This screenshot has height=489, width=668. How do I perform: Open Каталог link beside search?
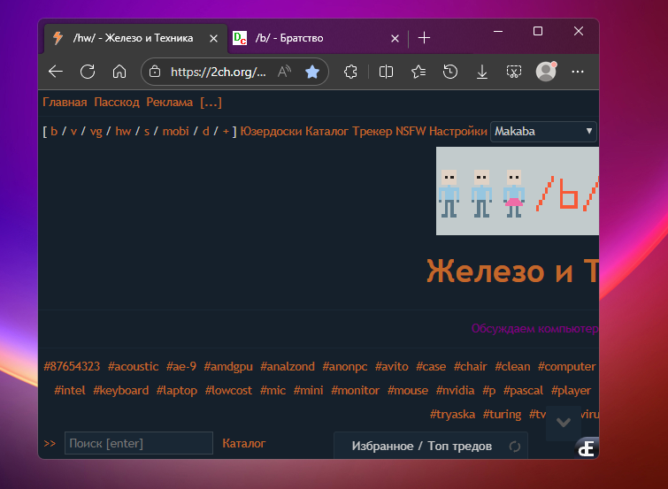[x=243, y=443]
